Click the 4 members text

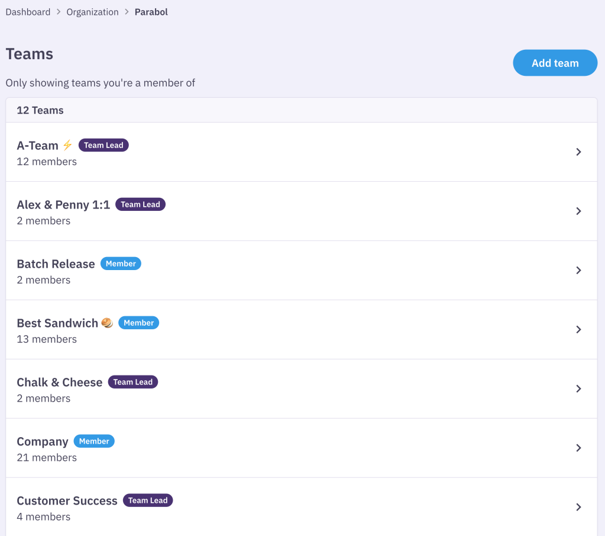(x=44, y=516)
